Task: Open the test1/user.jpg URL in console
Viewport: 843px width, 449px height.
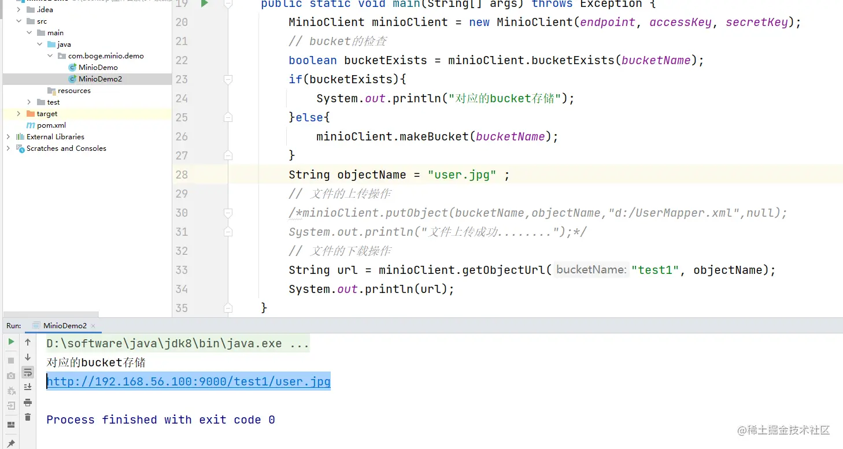Action: [188, 381]
